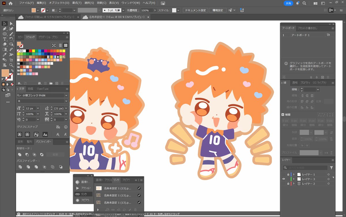Open the 画像ト... collapsed panel button
This screenshot has height=217, width=346.
[x=83, y=182]
